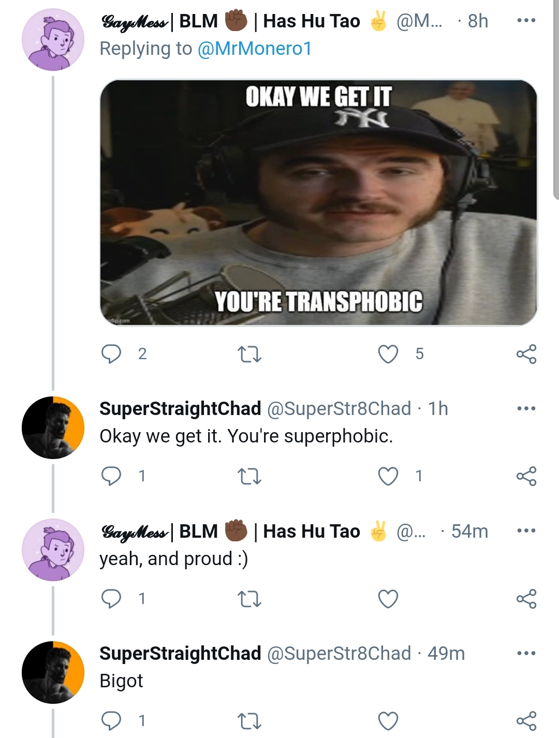Image resolution: width=559 pixels, height=738 pixels.
Task: Share the "You're superphobic" tweet
Action: click(x=526, y=476)
